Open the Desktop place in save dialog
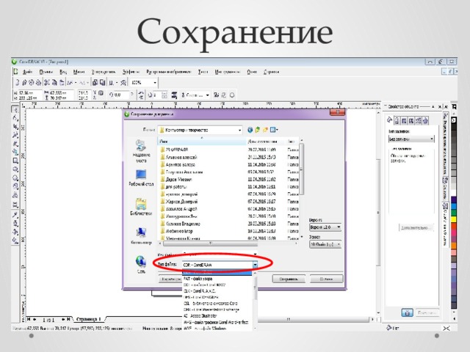Screen dimensions: 470x352 click(141, 177)
